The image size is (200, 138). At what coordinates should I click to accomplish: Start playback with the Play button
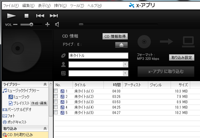coord(11,16)
